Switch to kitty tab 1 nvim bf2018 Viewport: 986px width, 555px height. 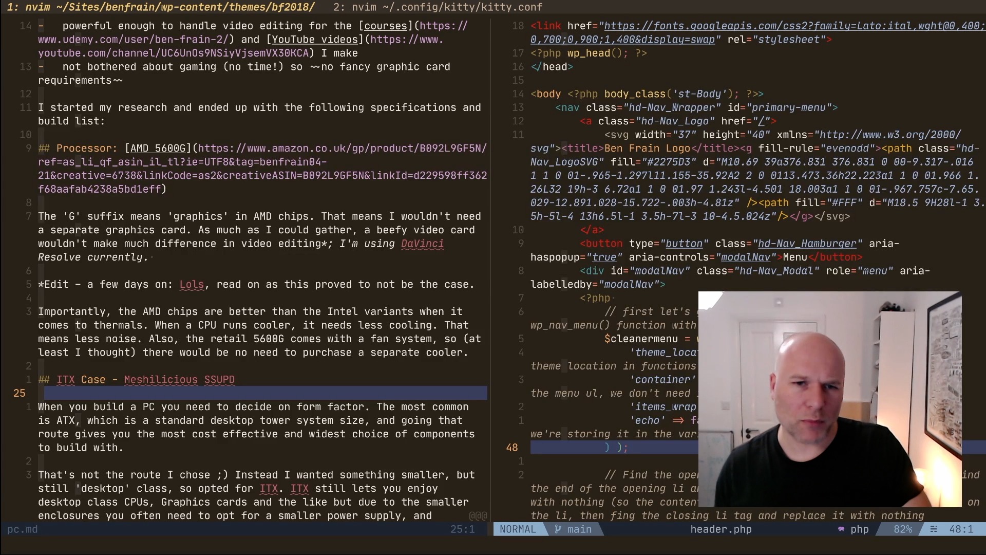161,7
